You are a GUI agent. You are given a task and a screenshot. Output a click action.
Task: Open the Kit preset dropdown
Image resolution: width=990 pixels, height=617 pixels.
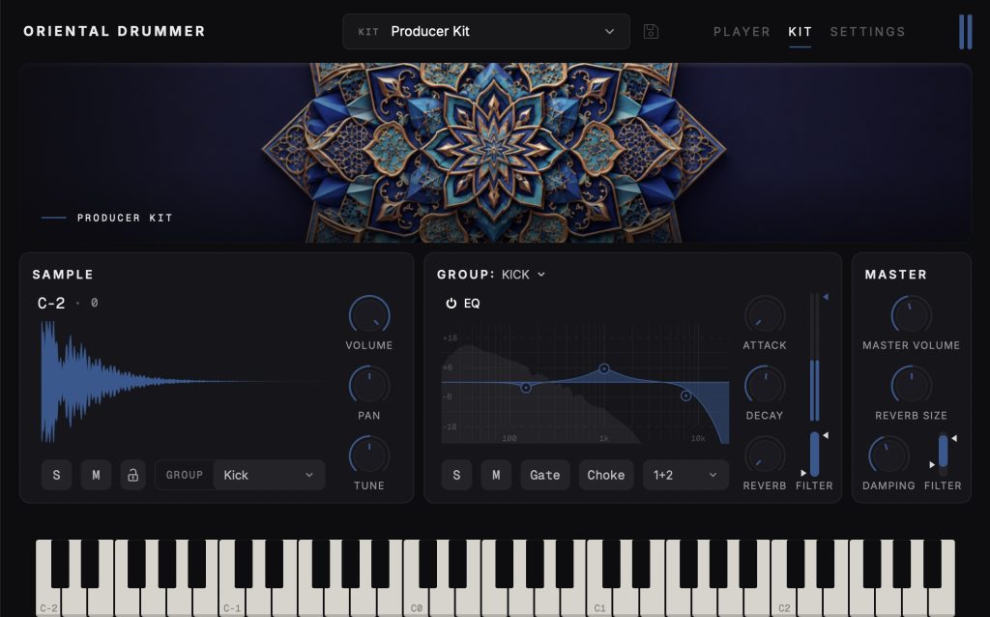pyautogui.click(x=486, y=32)
